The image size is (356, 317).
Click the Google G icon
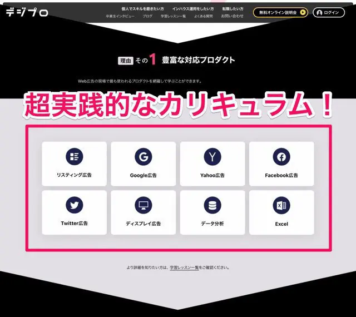144,156
